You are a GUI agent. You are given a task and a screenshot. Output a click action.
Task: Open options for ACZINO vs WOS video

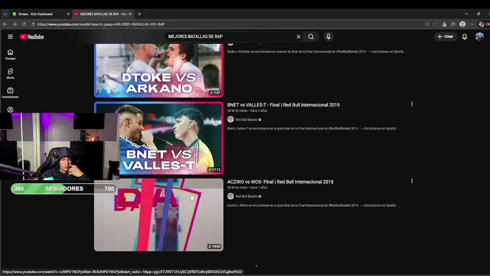[x=412, y=181]
